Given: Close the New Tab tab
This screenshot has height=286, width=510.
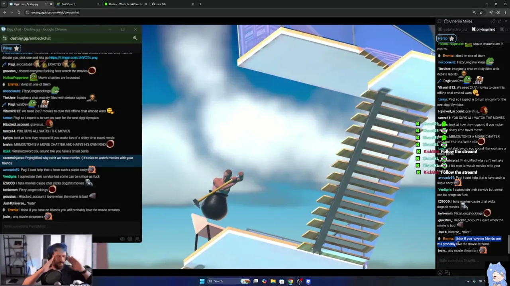Looking at the screenshot, I should point(193,4).
